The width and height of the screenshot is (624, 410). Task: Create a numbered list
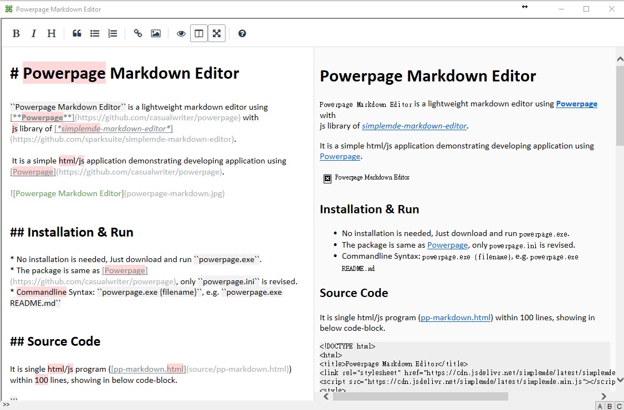pyautogui.click(x=112, y=33)
